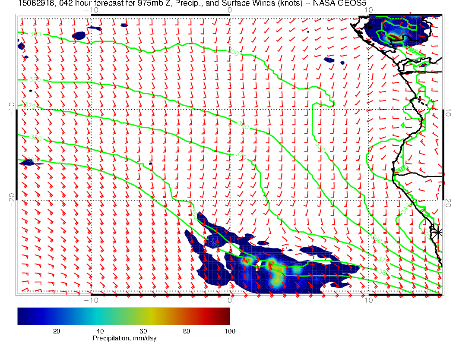Click the green 350 contour label near the top center
The height and width of the screenshot is (352, 456).
[x=234, y=53]
